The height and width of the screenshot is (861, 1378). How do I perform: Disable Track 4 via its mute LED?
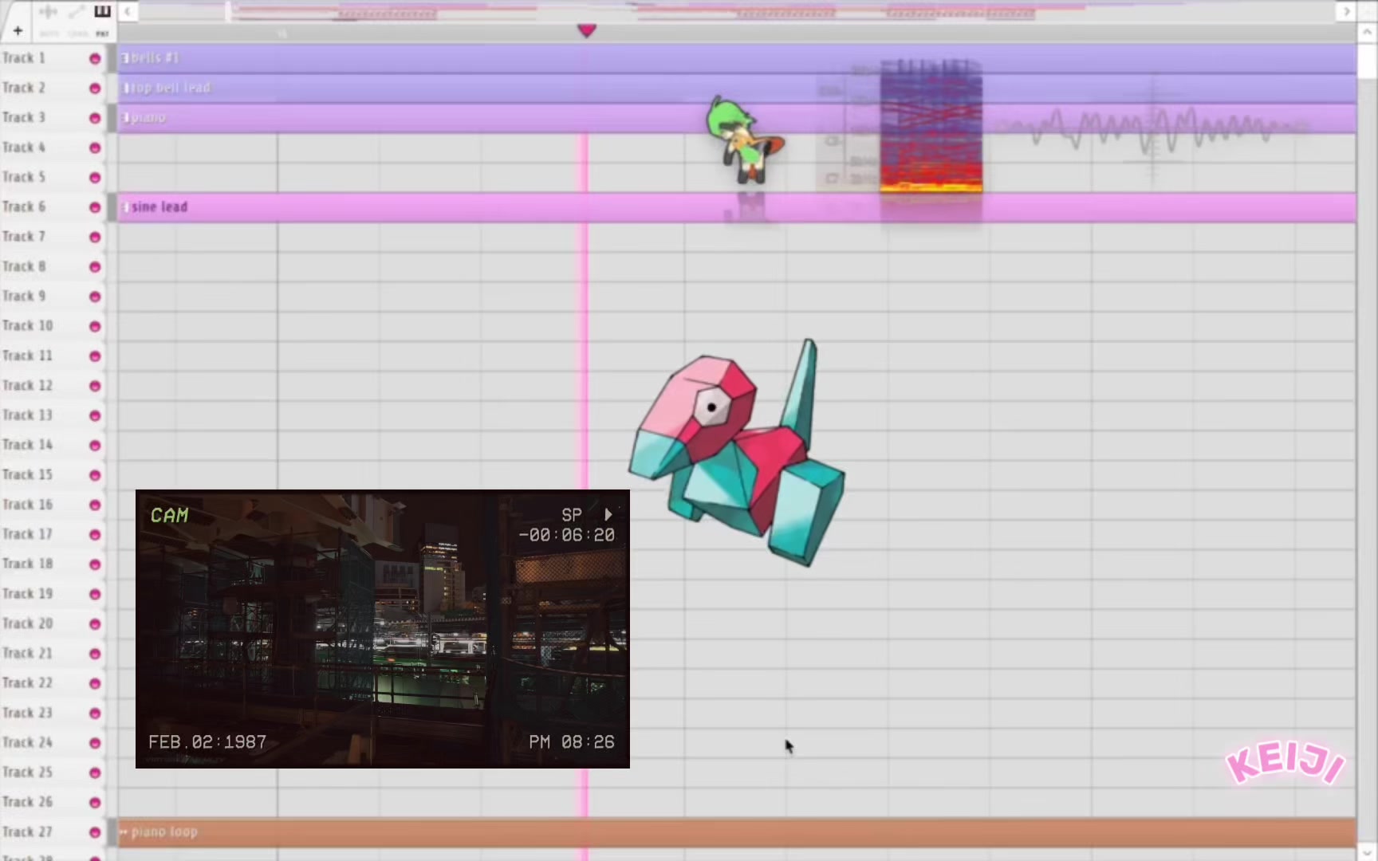point(95,148)
